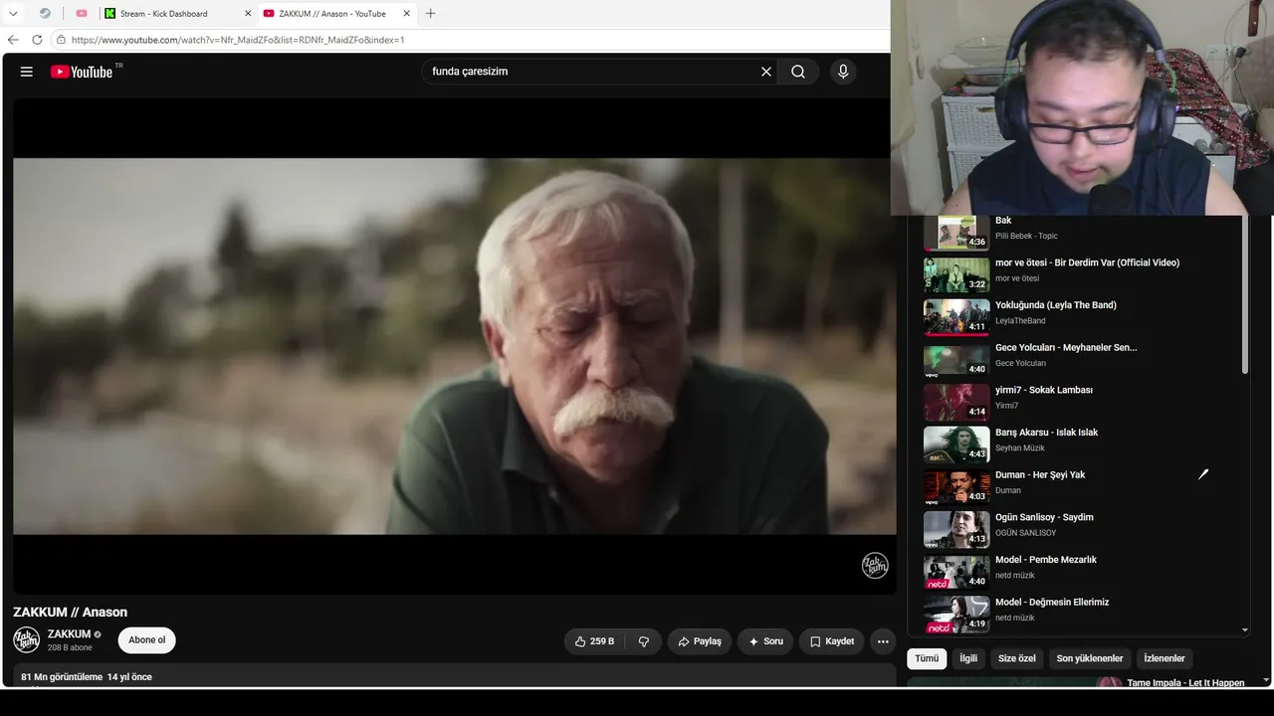This screenshot has width=1274, height=716.
Task: Run the search with the magnifier icon
Action: click(798, 72)
